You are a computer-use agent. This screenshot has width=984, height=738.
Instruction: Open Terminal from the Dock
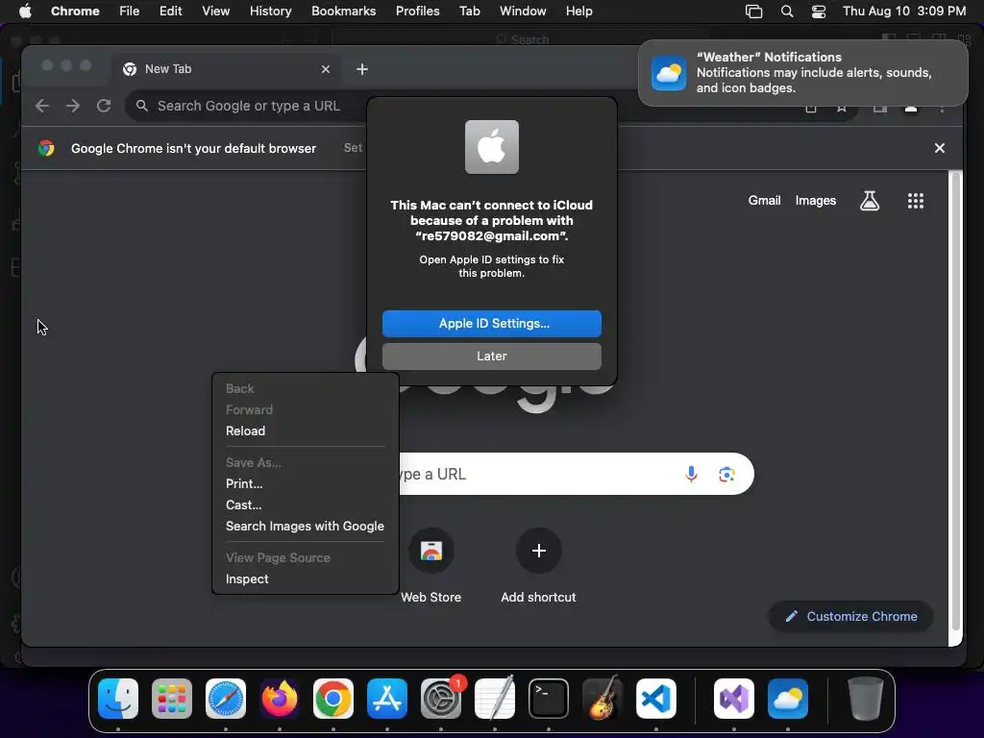coord(549,699)
